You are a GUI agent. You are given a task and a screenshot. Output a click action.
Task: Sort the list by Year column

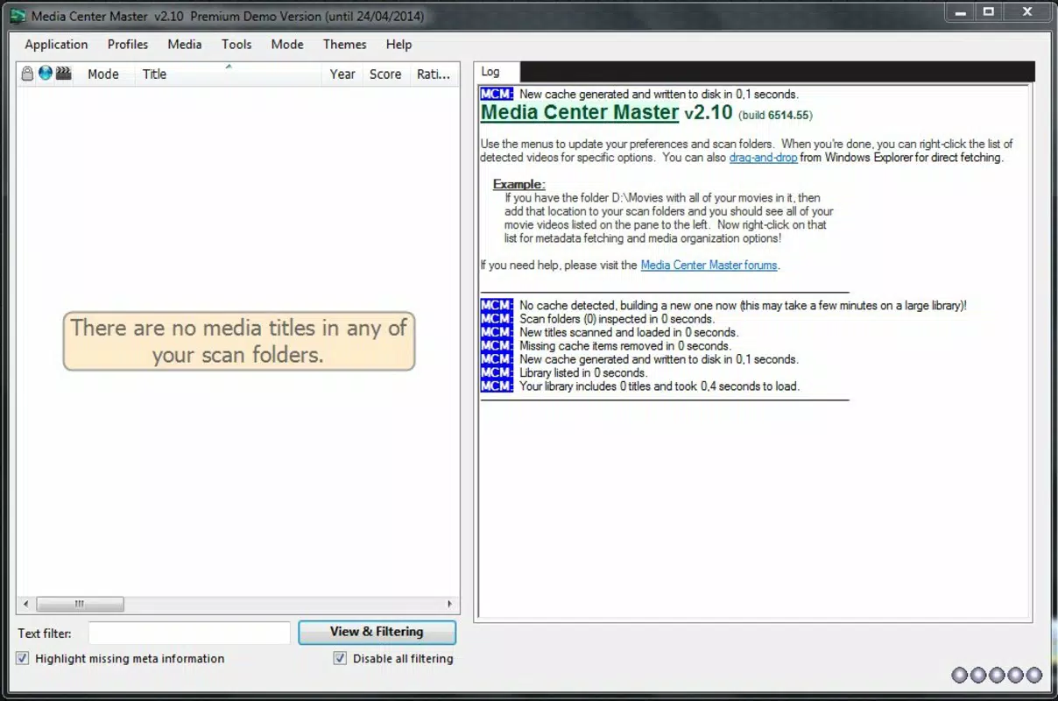342,74
